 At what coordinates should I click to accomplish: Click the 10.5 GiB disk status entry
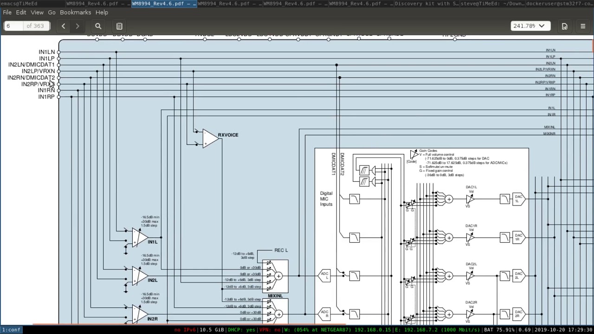click(212, 330)
